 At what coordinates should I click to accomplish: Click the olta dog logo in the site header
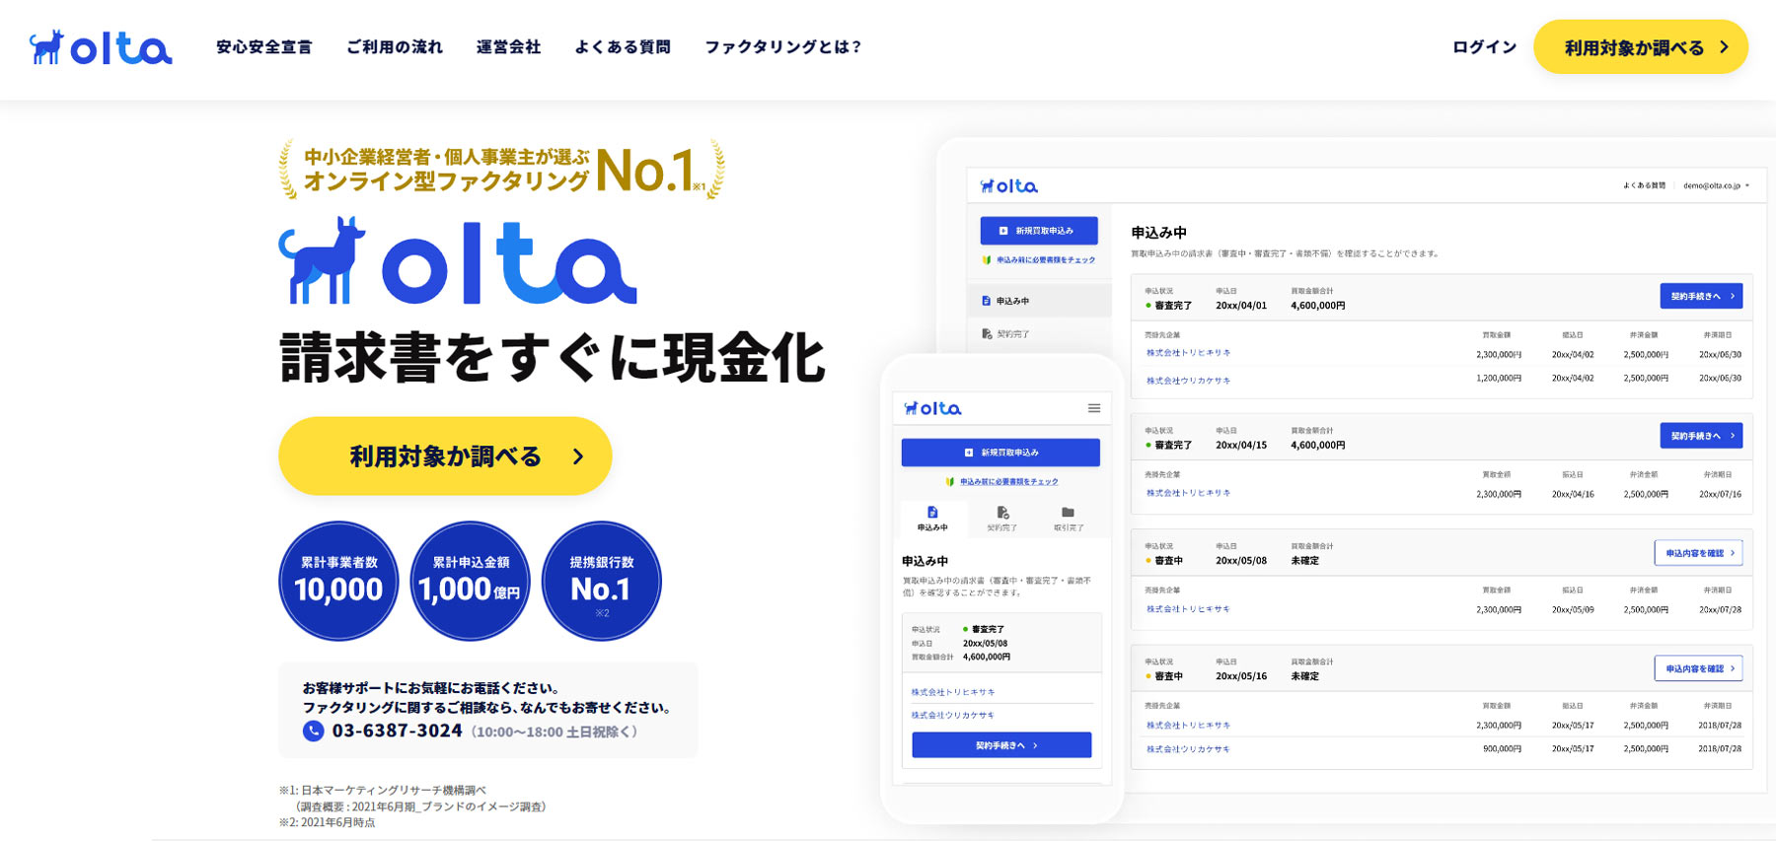pos(101,47)
